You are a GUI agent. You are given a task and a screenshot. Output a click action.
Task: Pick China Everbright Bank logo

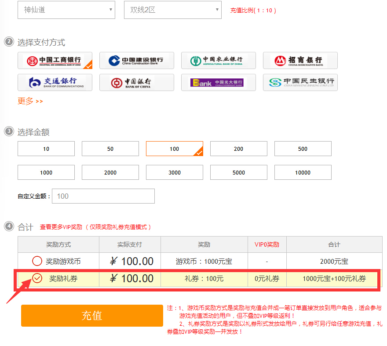pyautogui.click(x=218, y=82)
